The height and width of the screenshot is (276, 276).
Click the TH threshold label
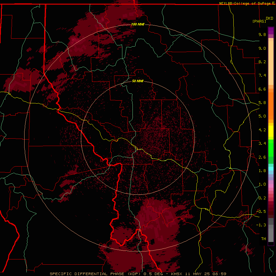tap(263, 239)
